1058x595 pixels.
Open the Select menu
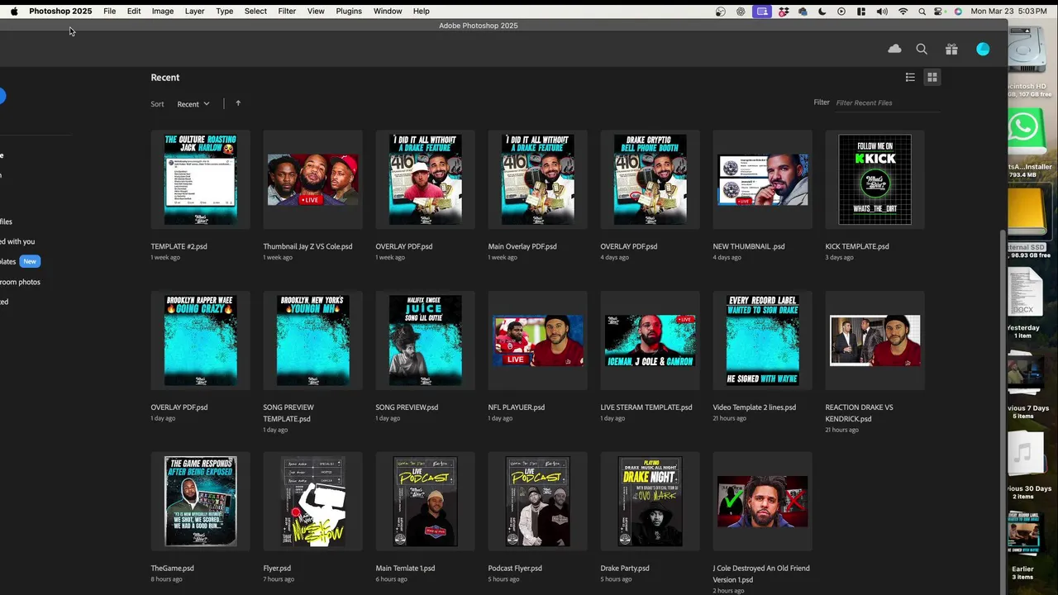click(255, 11)
